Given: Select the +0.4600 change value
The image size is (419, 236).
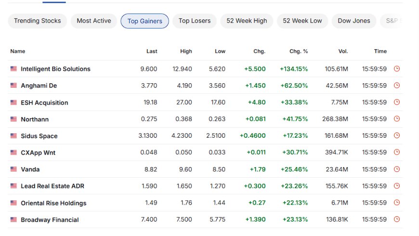Looking at the screenshot, I should click(x=252, y=136).
